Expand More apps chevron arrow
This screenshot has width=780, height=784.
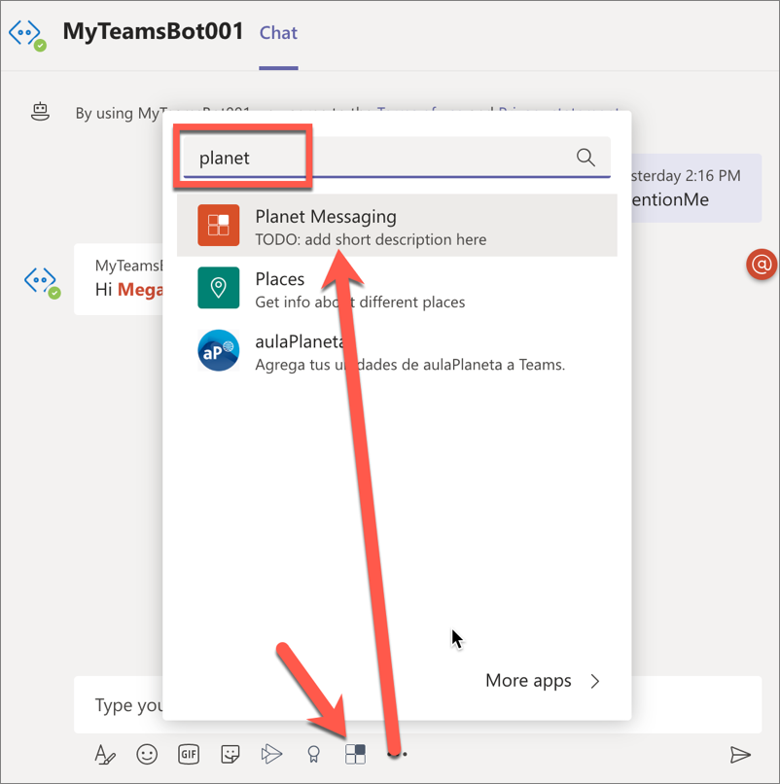coord(594,681)
